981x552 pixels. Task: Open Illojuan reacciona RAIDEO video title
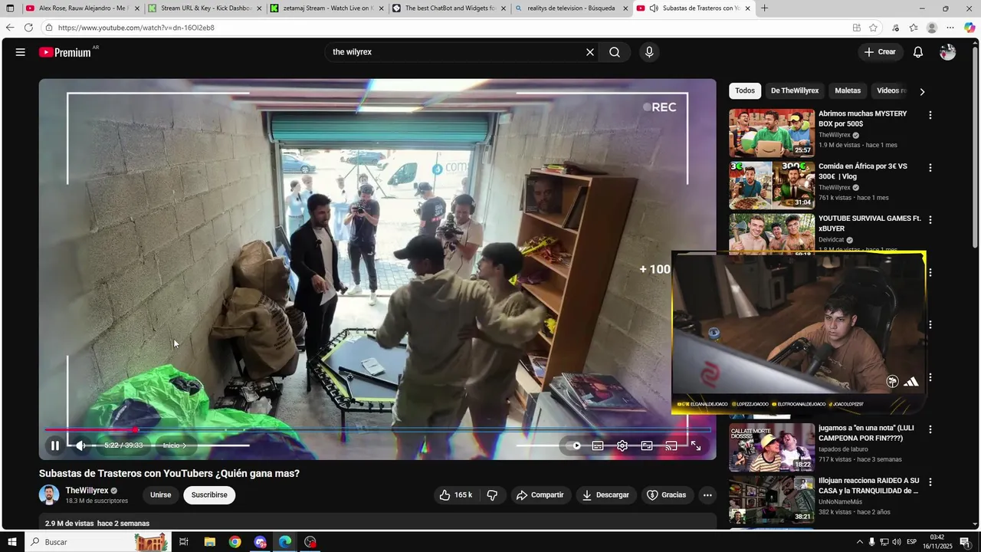(868, 485)
